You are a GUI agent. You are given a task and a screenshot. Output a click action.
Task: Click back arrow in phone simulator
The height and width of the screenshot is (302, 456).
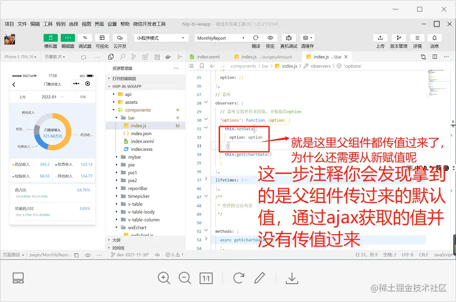coord(14,84)
